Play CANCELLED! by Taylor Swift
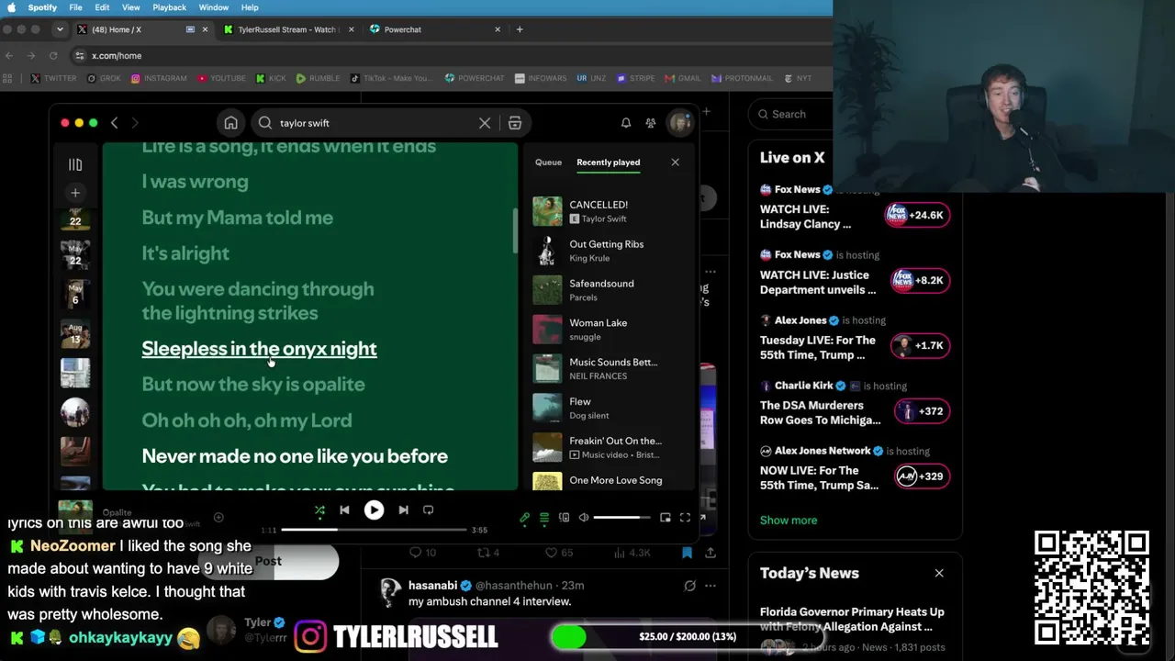This screenshot has height=661, width=1175. [x=610, y=211]
